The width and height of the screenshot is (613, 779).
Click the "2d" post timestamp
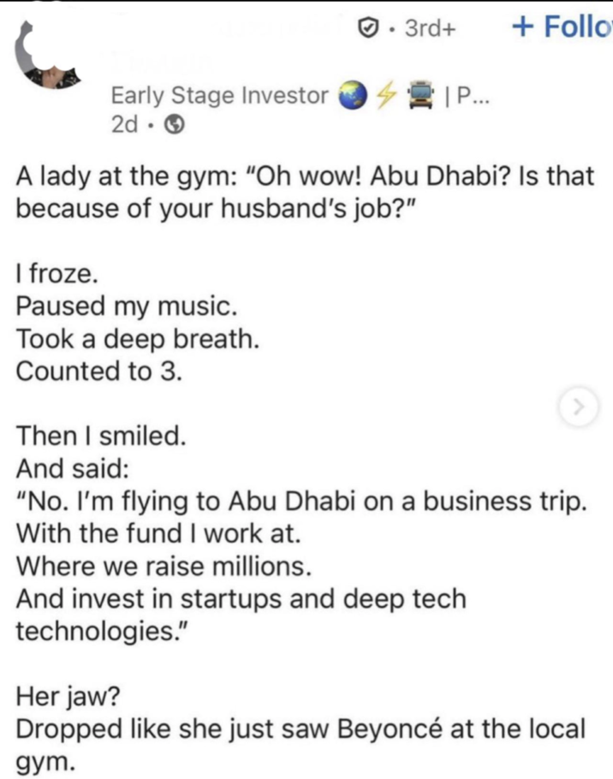tap(123, 124)
